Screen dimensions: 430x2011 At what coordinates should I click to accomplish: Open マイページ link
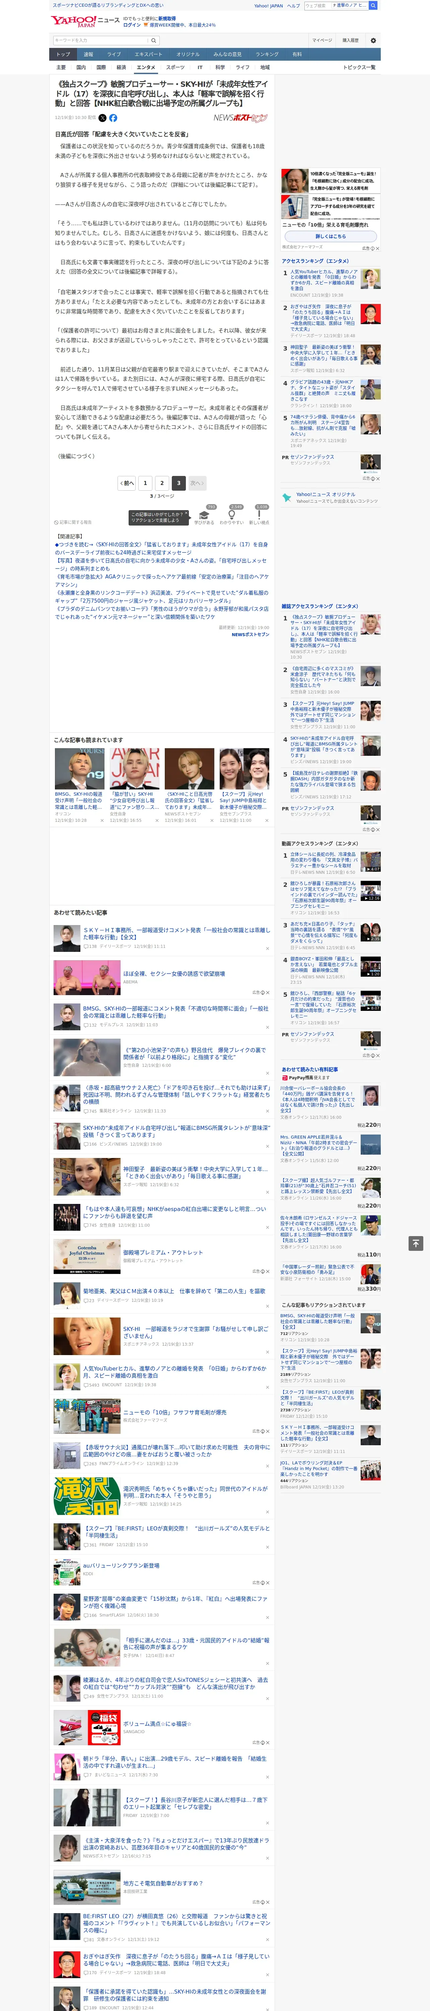click(322, 40)
